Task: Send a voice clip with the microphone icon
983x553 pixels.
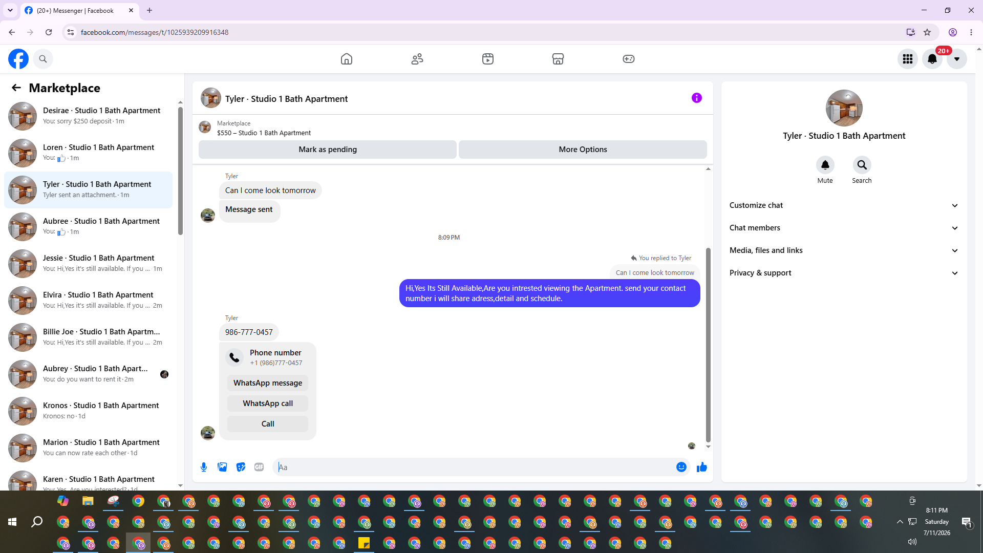Action: click(x=204, y=467)
